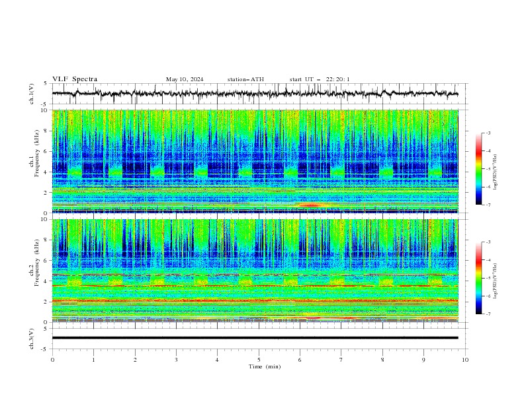This screenshot has height=404, width=524.
Task: Click the "-3" value on ch.1 color bar
Action: click(488, 133)
